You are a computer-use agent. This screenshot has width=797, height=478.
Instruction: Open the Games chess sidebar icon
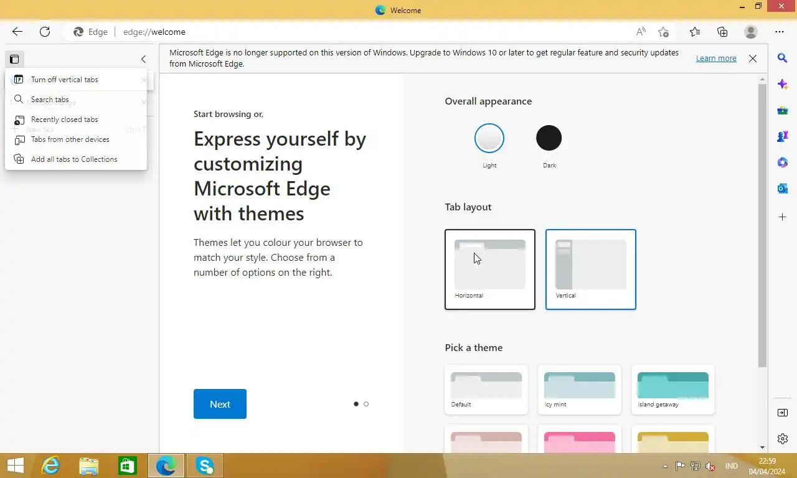783,136
